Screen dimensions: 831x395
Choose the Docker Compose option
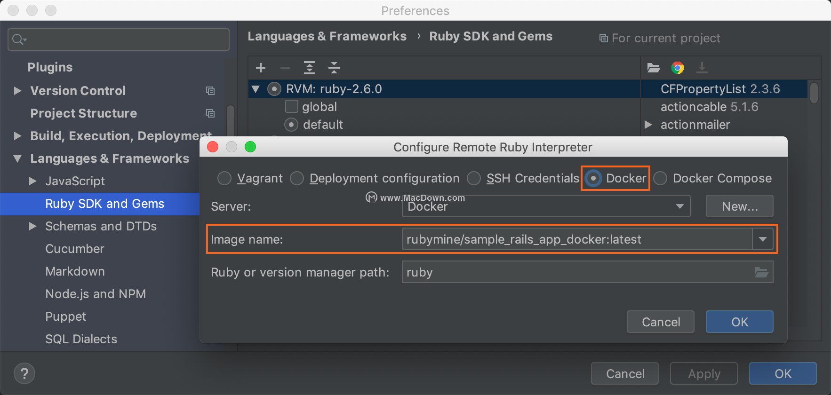pyautogui.click(x=660, y=178)
